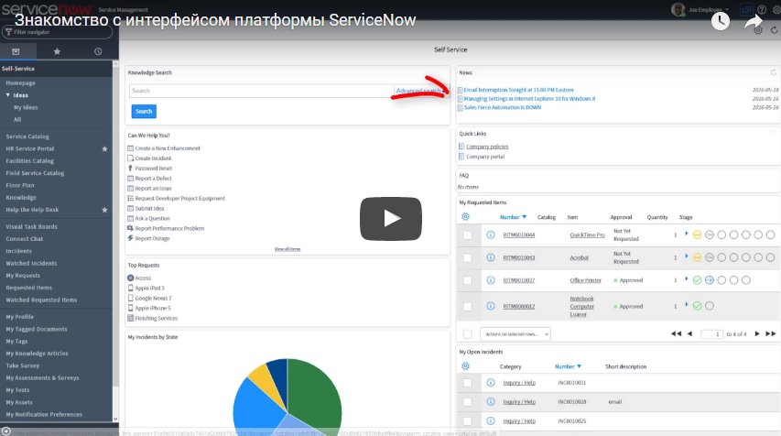Screen dimensions: 781x436
Task: Focus the Filter navigator field
Action: pos(58,32)
